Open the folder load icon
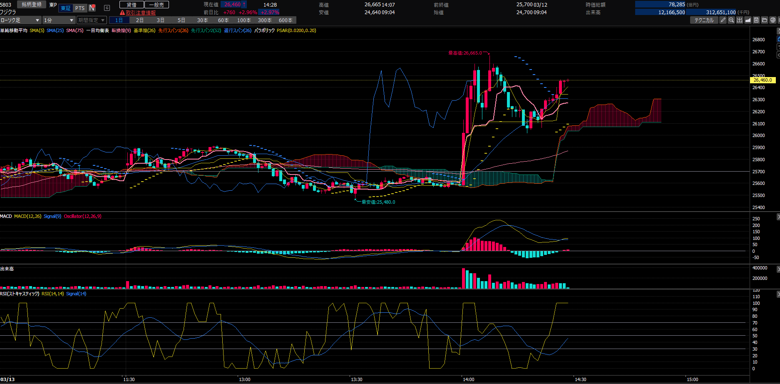Viewport: 780px width, 384px height. (765, 20)
